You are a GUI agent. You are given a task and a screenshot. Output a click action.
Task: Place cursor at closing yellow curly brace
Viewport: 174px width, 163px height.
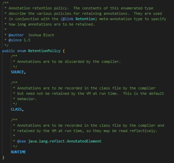click(x=3, y=158)
